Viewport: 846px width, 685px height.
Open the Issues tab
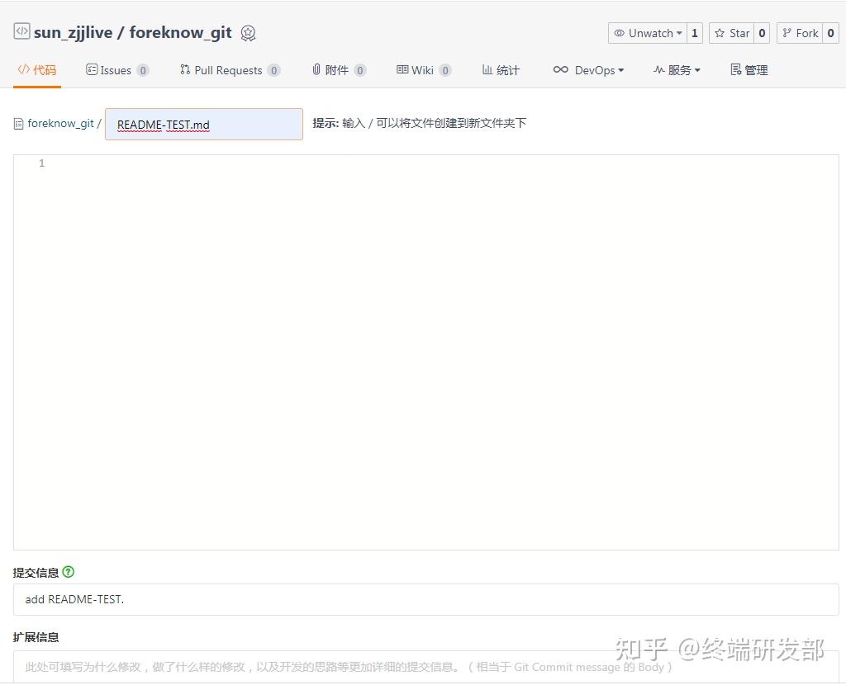[x=112, y=70]
